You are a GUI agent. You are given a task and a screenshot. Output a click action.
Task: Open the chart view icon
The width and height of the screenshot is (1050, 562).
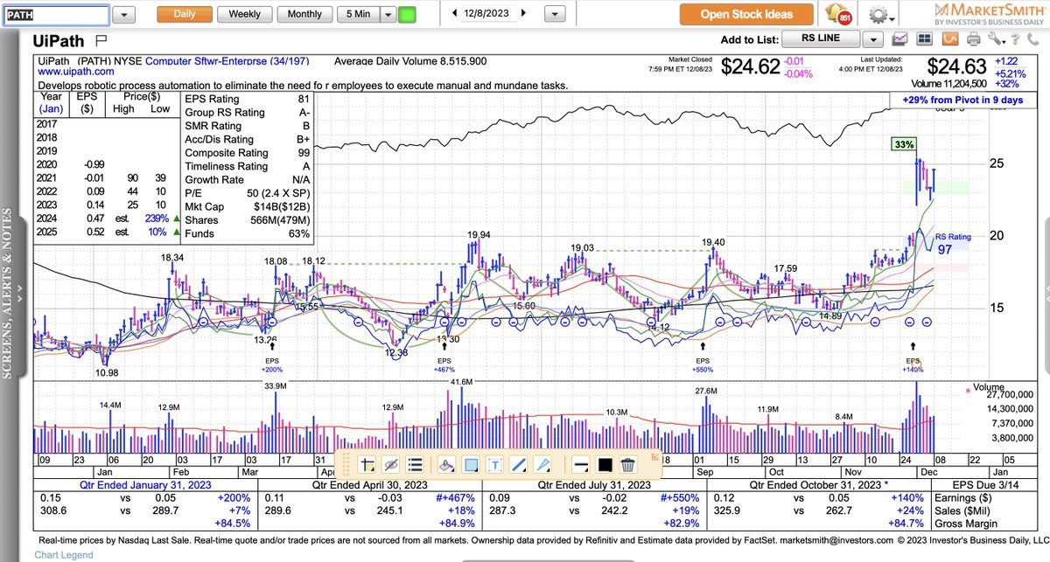click(900, 39)
